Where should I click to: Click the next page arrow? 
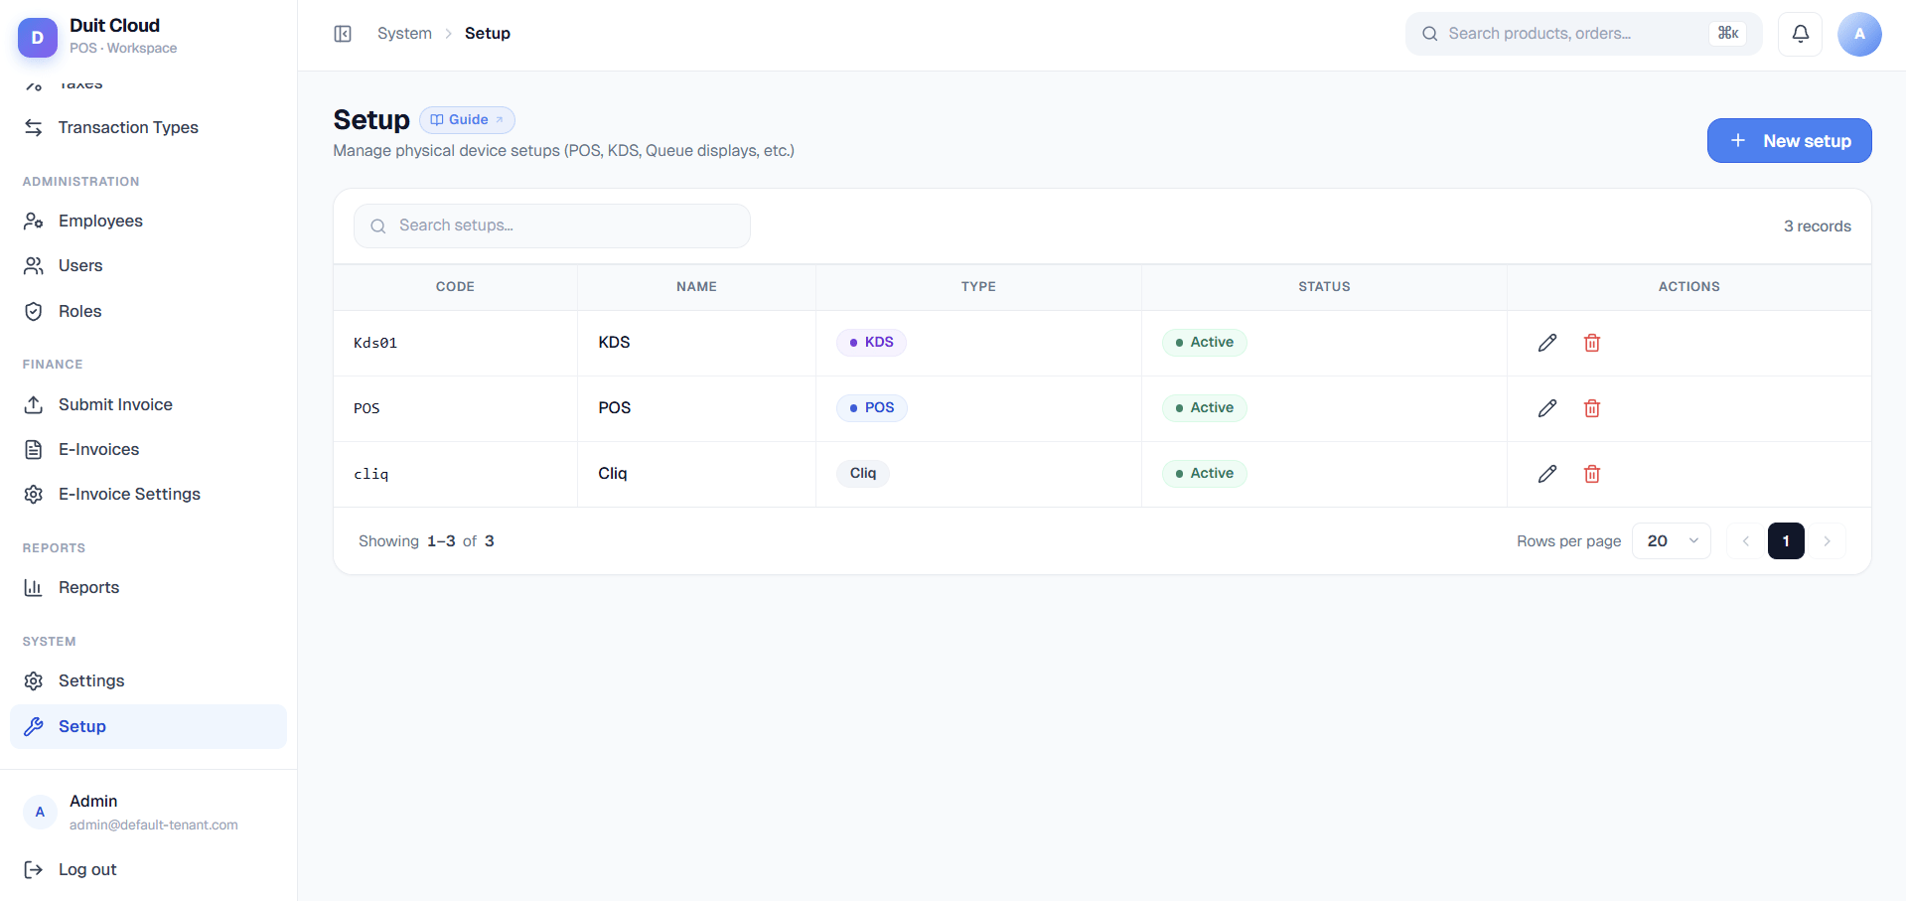coord(1827,540)
